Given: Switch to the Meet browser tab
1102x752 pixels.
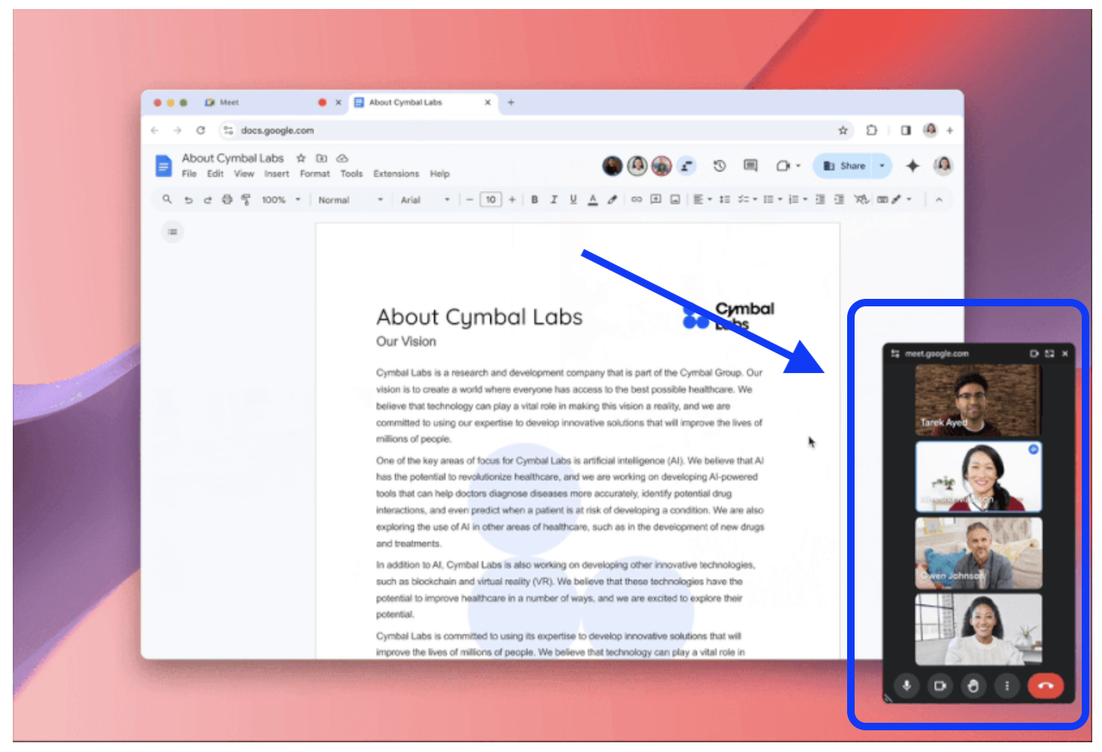Looking at the screenshot, I should pos(262,103).
